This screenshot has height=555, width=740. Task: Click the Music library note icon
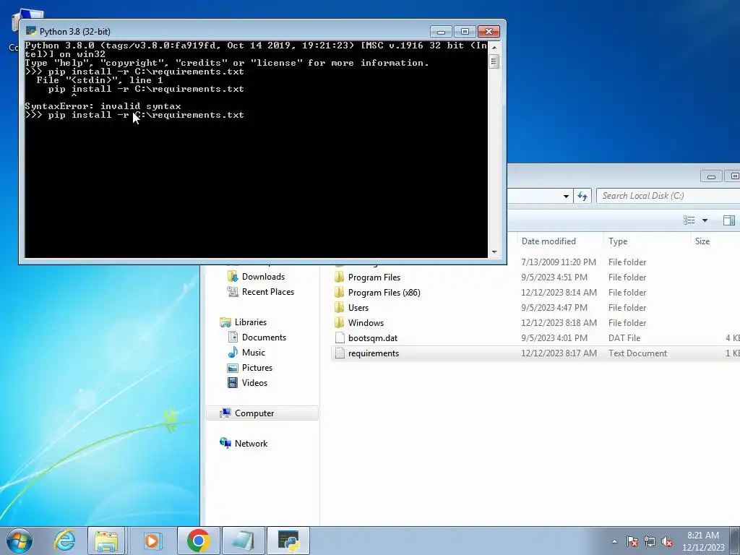(232, 352)
